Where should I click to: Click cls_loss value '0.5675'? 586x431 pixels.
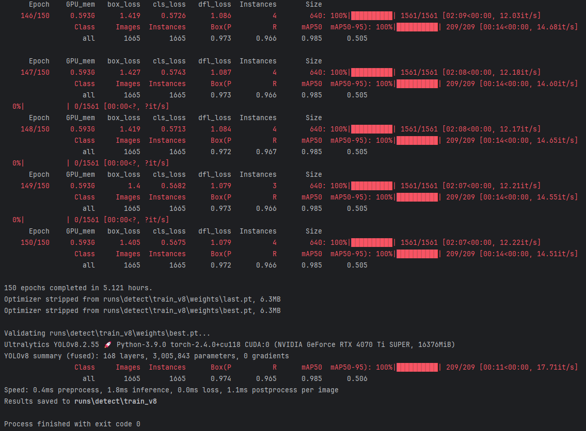coord(173,242)
